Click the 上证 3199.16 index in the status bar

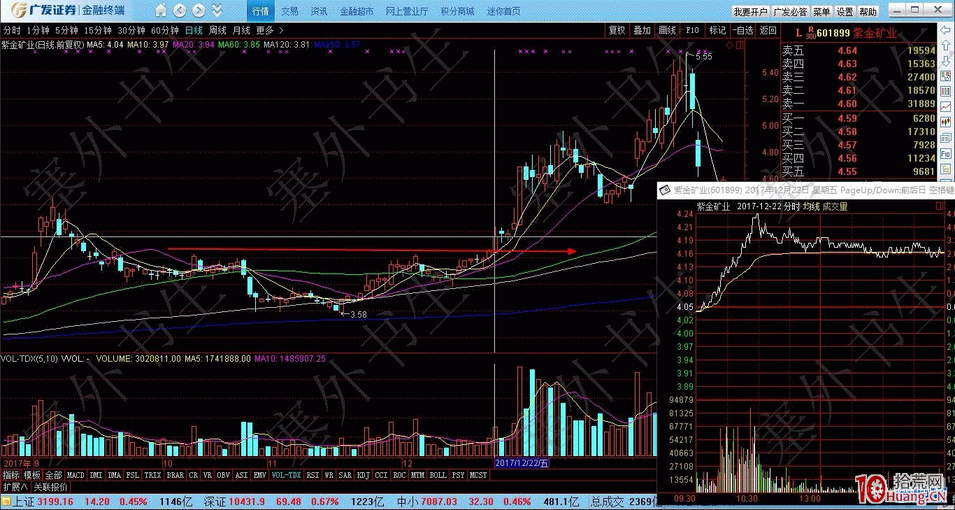pos(44,501)
